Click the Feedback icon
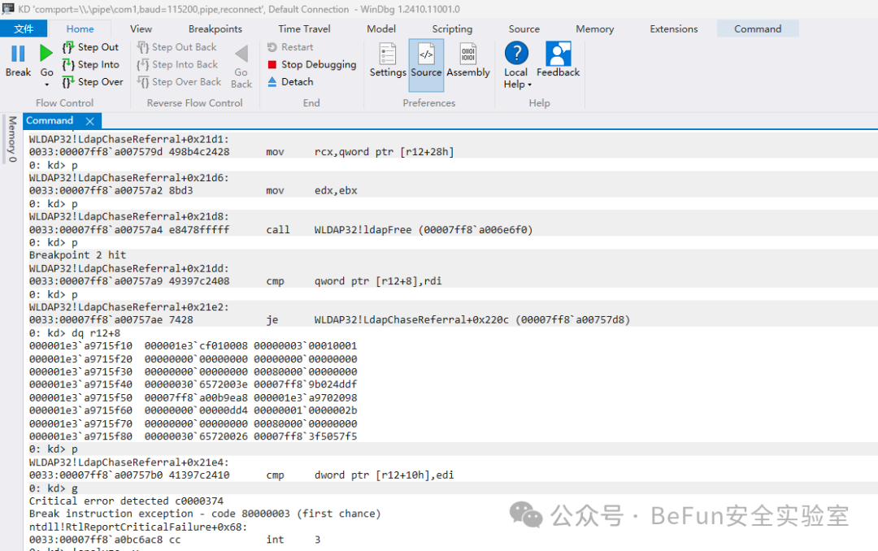This screenshot has width=878, height=551. 559,53
